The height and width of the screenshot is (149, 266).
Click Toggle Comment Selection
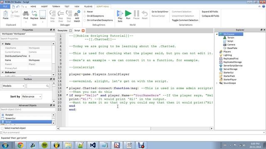tap(185, 20)
